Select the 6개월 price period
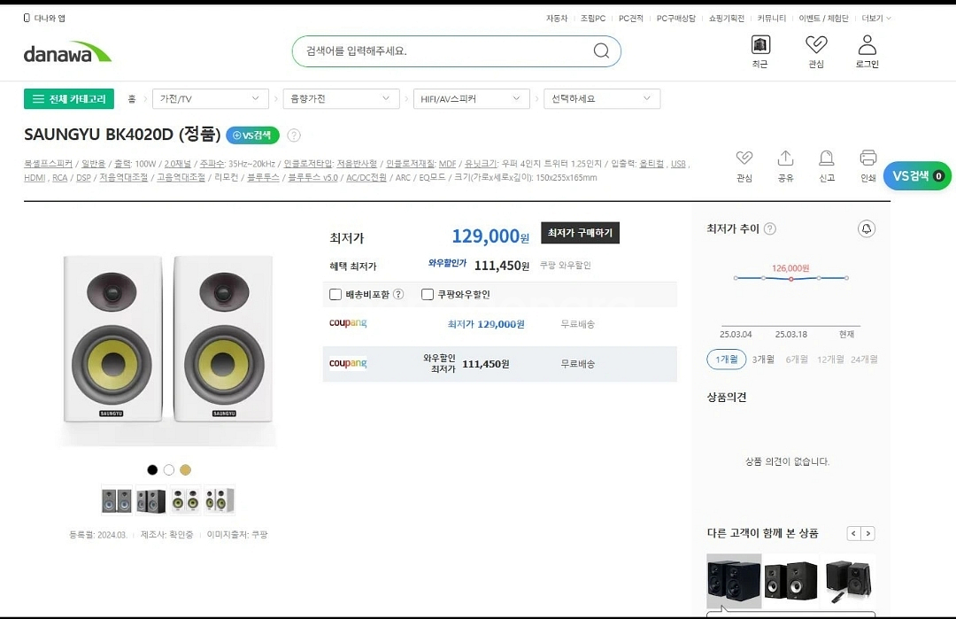This screenshot has width=956, height=619. coord(797,360)
